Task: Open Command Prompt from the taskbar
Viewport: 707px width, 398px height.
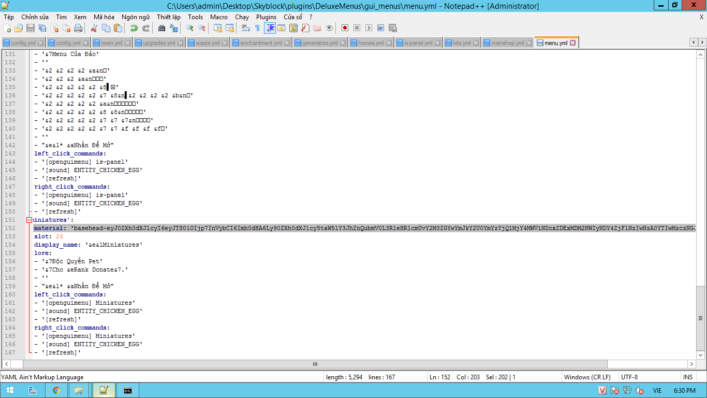Action: tap(127, 390)
